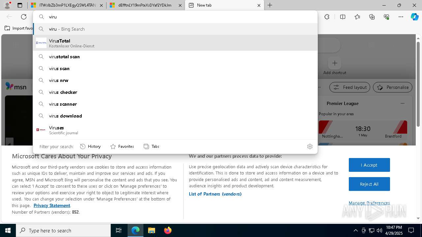Open the user profile icon in title bar
This screenshot has width=422, height=237.
pos(7,5)
